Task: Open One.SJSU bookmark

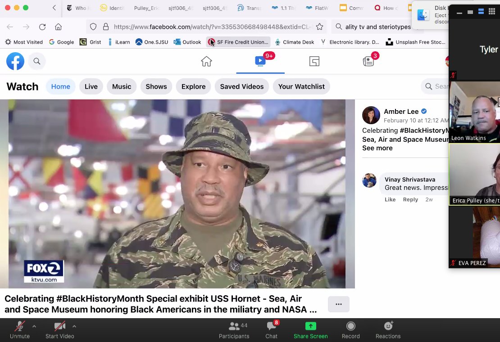Action: tap(152, 42)
